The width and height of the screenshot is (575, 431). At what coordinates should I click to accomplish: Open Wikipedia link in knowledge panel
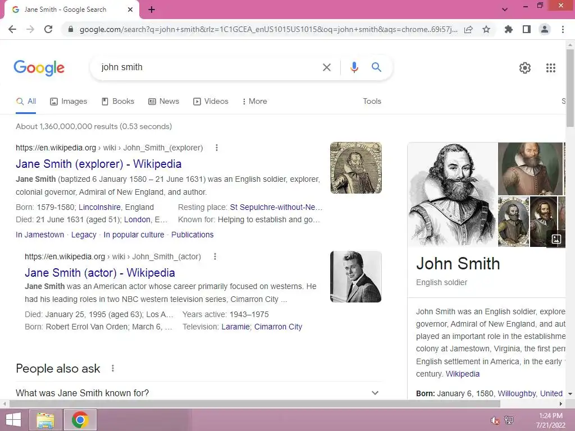coord(463,374)
